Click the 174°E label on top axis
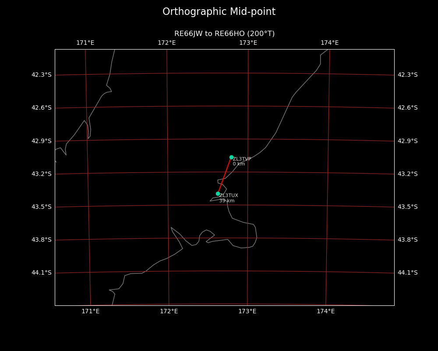 pos(329,43)
